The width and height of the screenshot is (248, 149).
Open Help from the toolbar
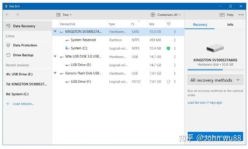coord(227,15)
